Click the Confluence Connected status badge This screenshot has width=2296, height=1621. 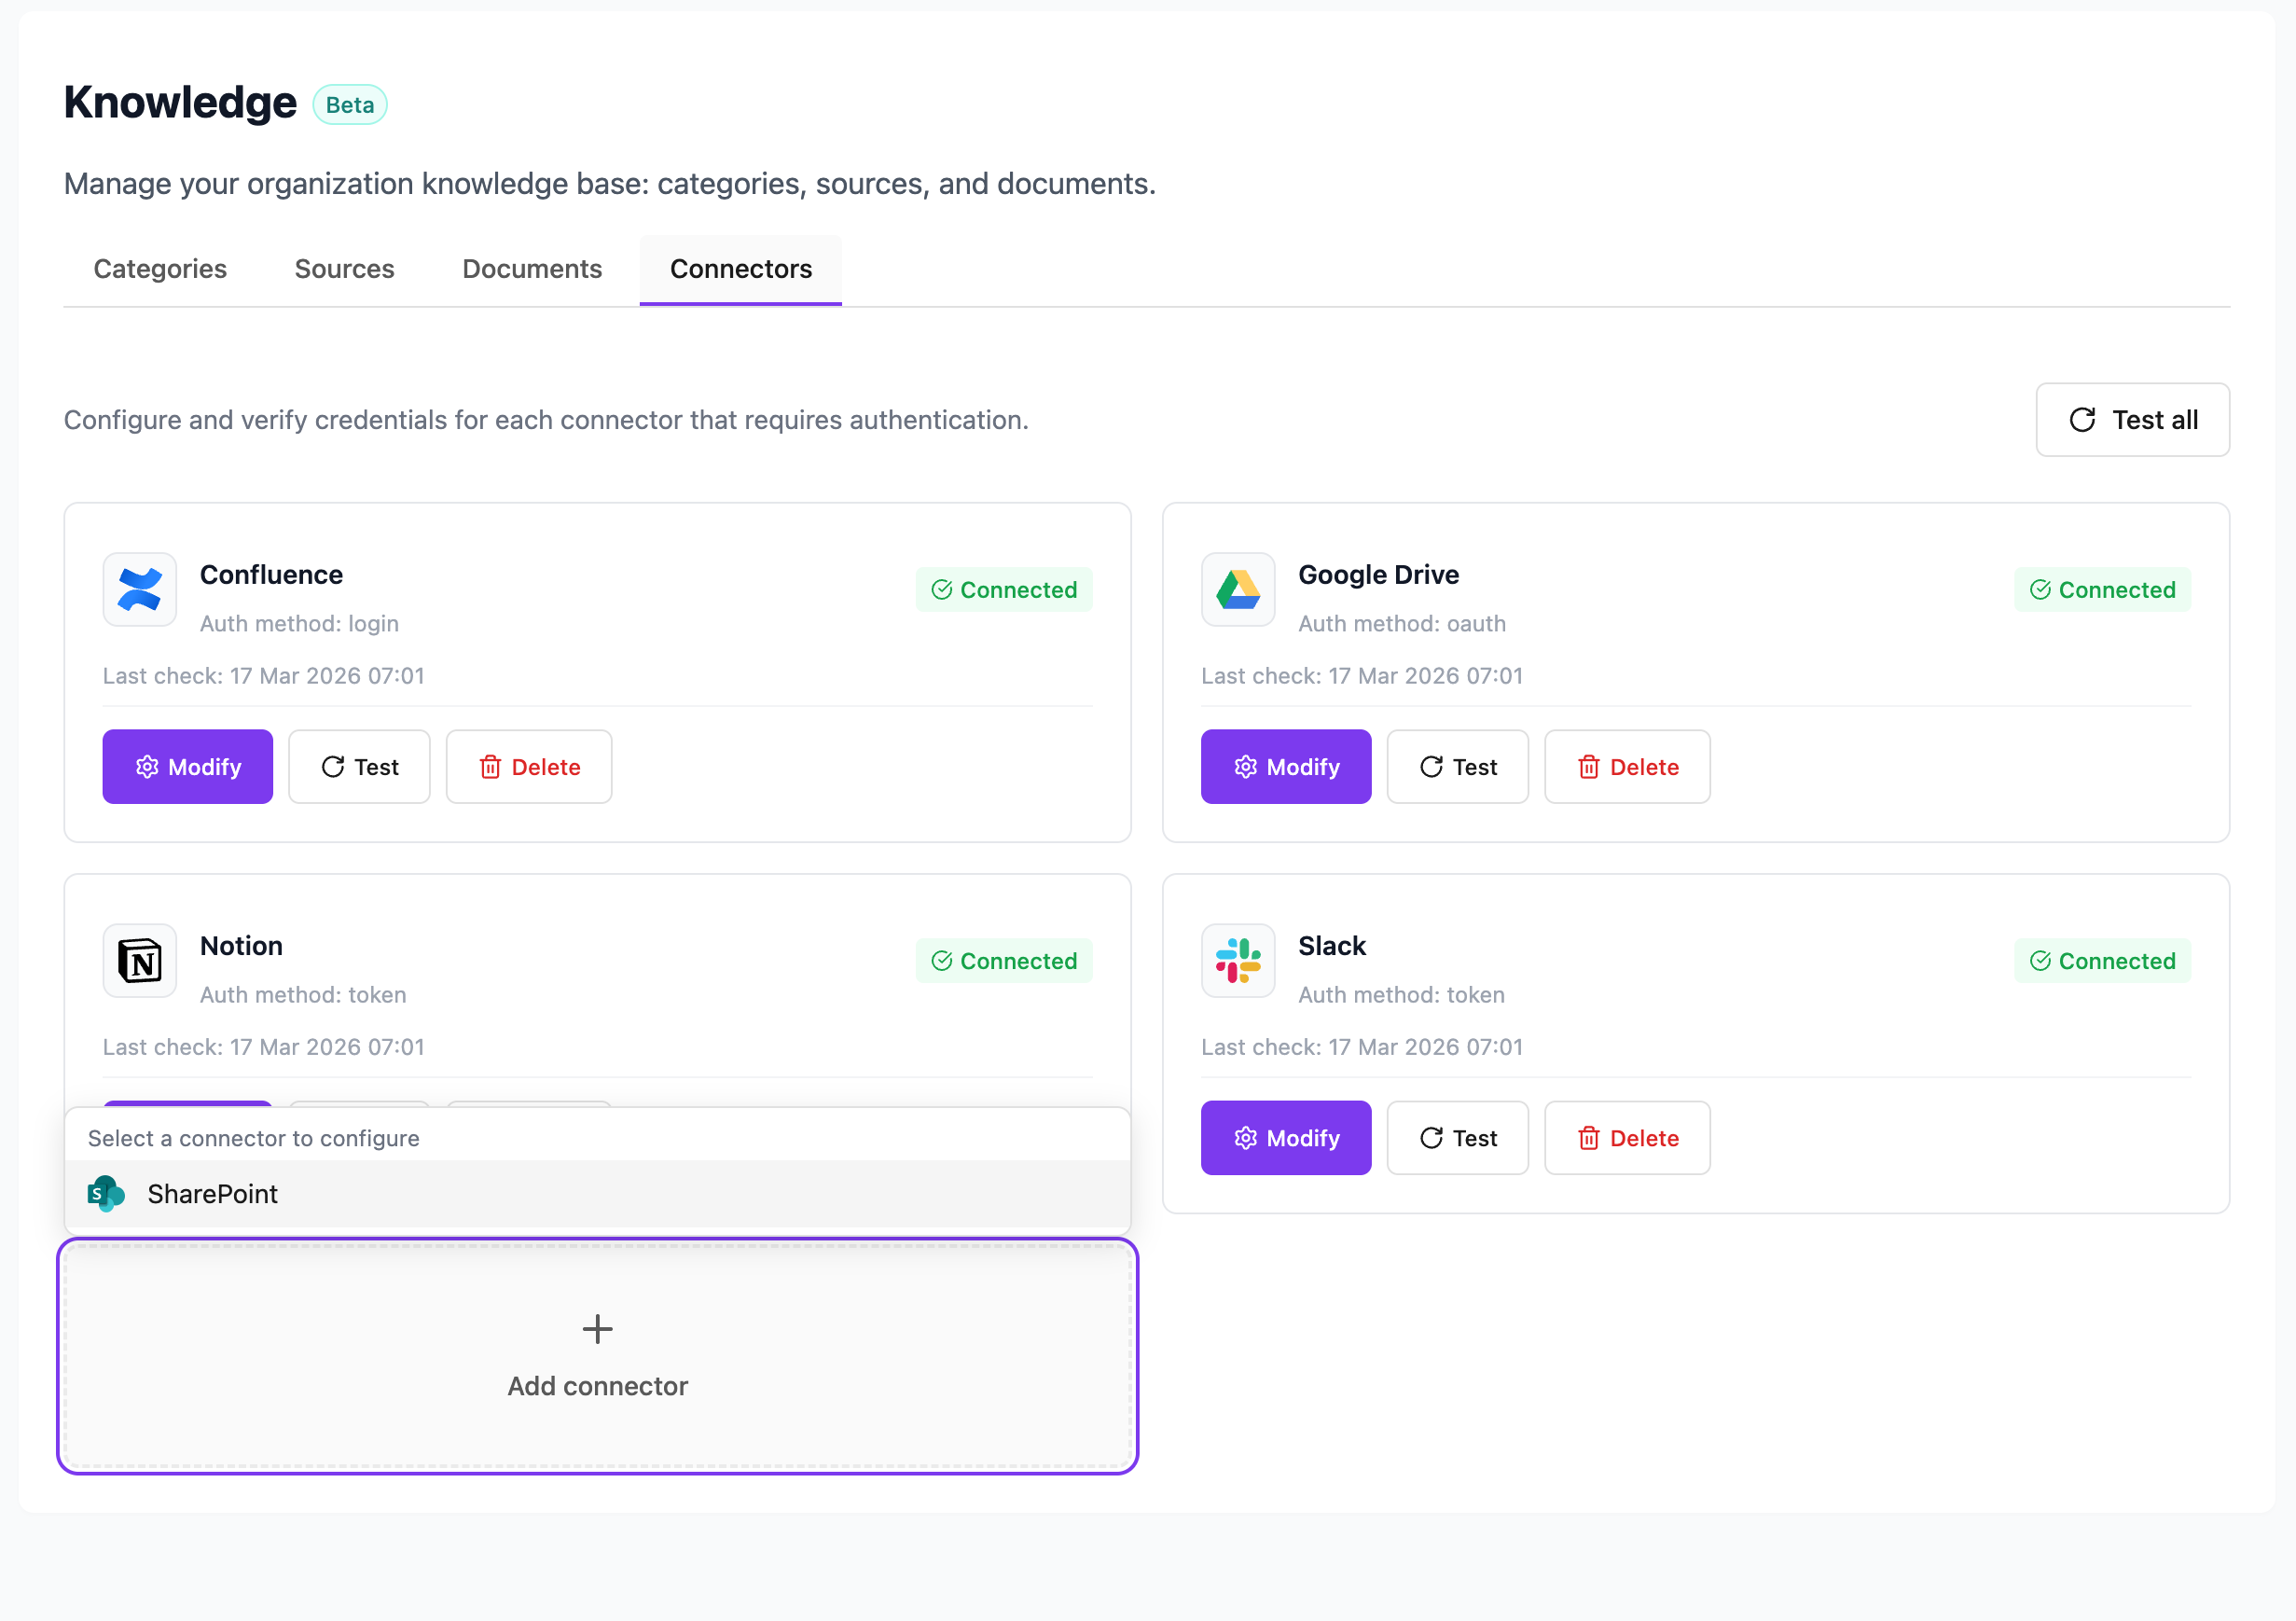pyautogui.click(x=1003, y=590)
